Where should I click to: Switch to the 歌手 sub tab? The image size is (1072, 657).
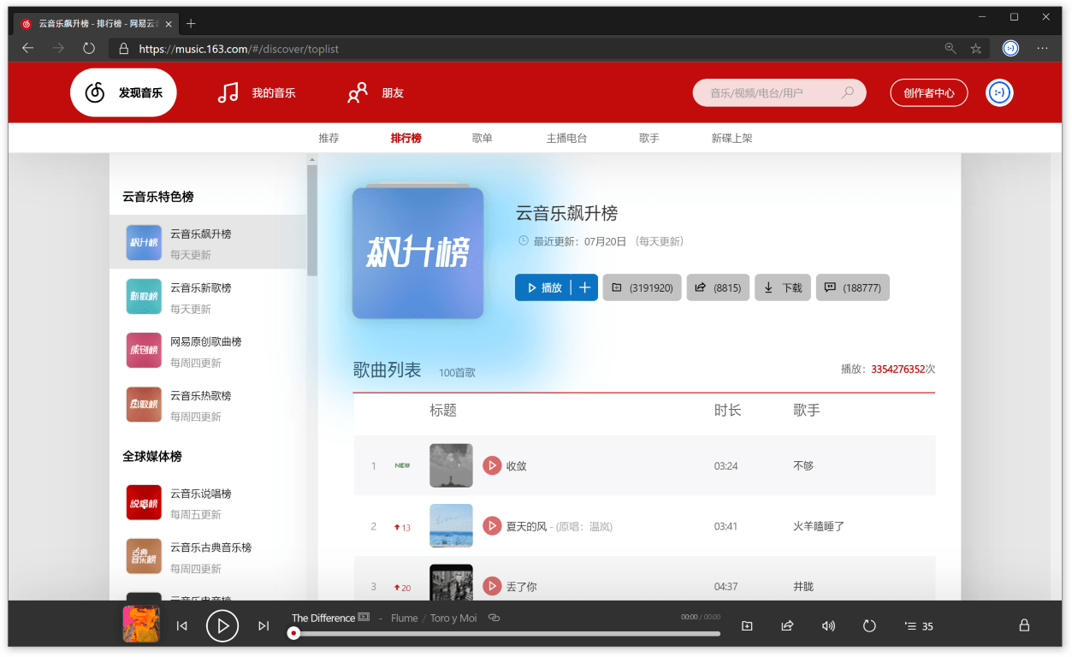(649, 139)
